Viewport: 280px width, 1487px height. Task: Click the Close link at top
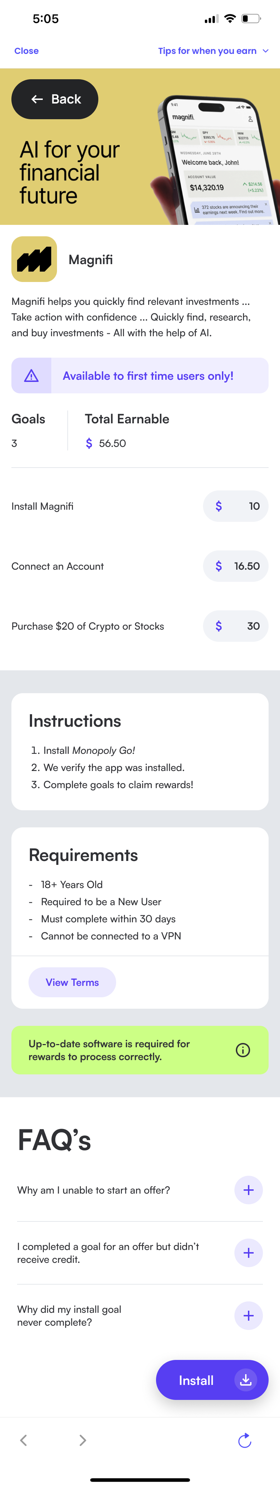point(26,51)
